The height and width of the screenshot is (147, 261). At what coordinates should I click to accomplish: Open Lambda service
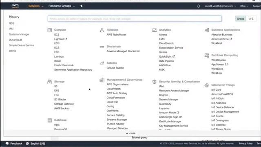(59, 57)
